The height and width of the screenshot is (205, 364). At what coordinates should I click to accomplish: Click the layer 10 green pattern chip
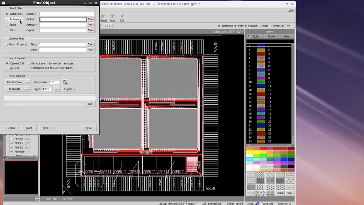click(x=261, y=82)
